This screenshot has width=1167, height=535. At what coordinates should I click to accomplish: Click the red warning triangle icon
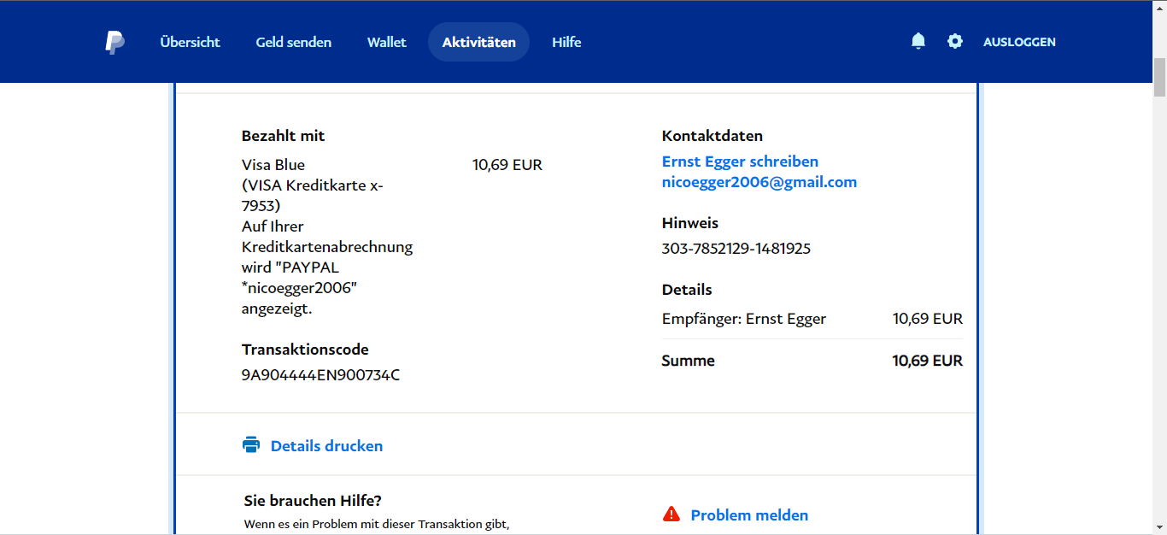(671, 514)
